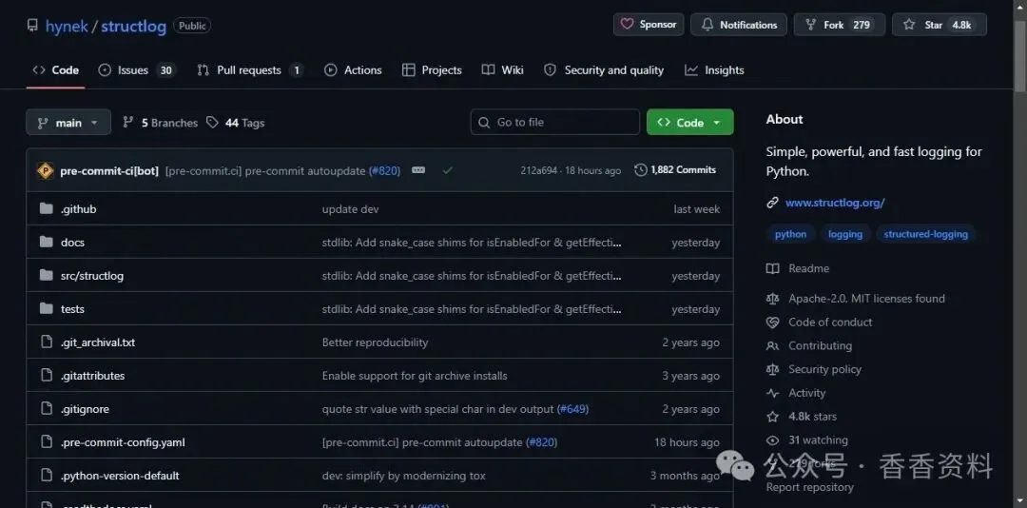The image size is (1027, 508).
Task: Open the .gitattributes file
Action: [x=92, y=376]
